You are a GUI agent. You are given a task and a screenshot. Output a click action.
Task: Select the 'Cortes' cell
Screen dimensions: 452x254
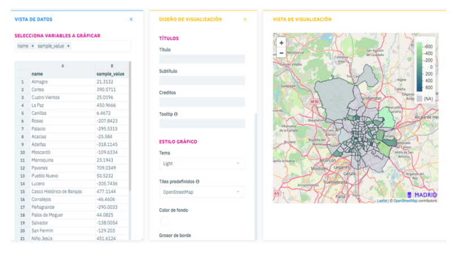[63, 90]
